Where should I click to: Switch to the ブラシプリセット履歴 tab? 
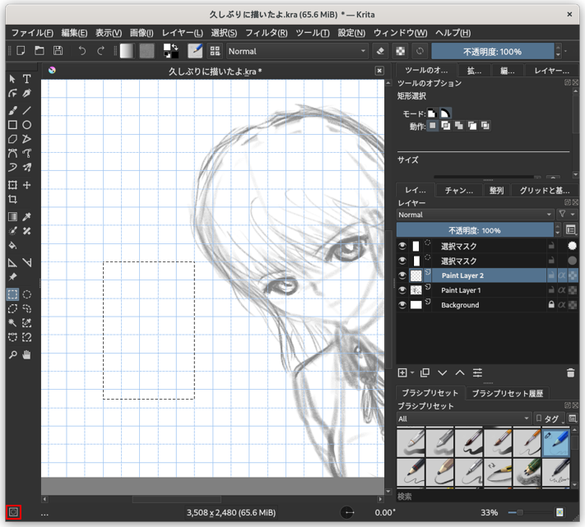pyautogui.click(x=508, y=393)
